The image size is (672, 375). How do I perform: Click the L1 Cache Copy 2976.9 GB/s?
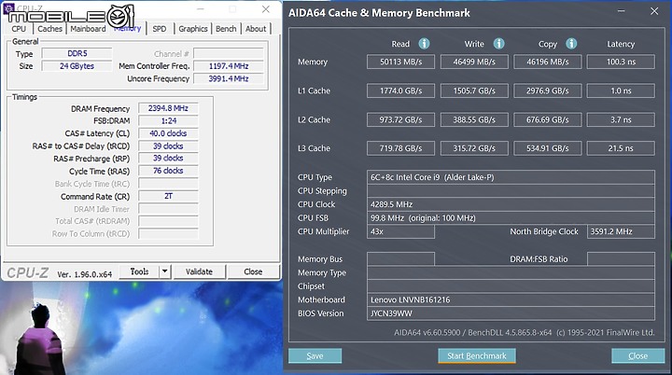pos(548,90)
